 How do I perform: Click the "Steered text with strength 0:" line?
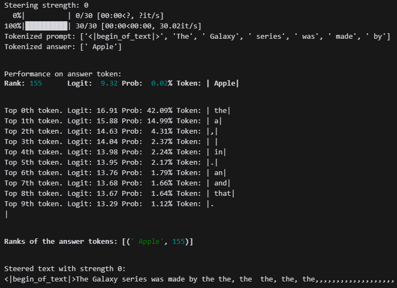click(65, 269)
